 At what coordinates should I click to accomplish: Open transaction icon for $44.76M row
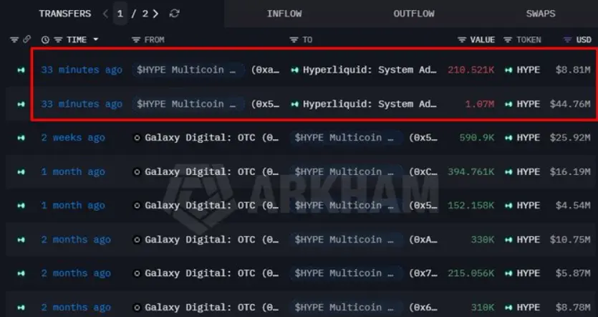[x=21, y=104]
